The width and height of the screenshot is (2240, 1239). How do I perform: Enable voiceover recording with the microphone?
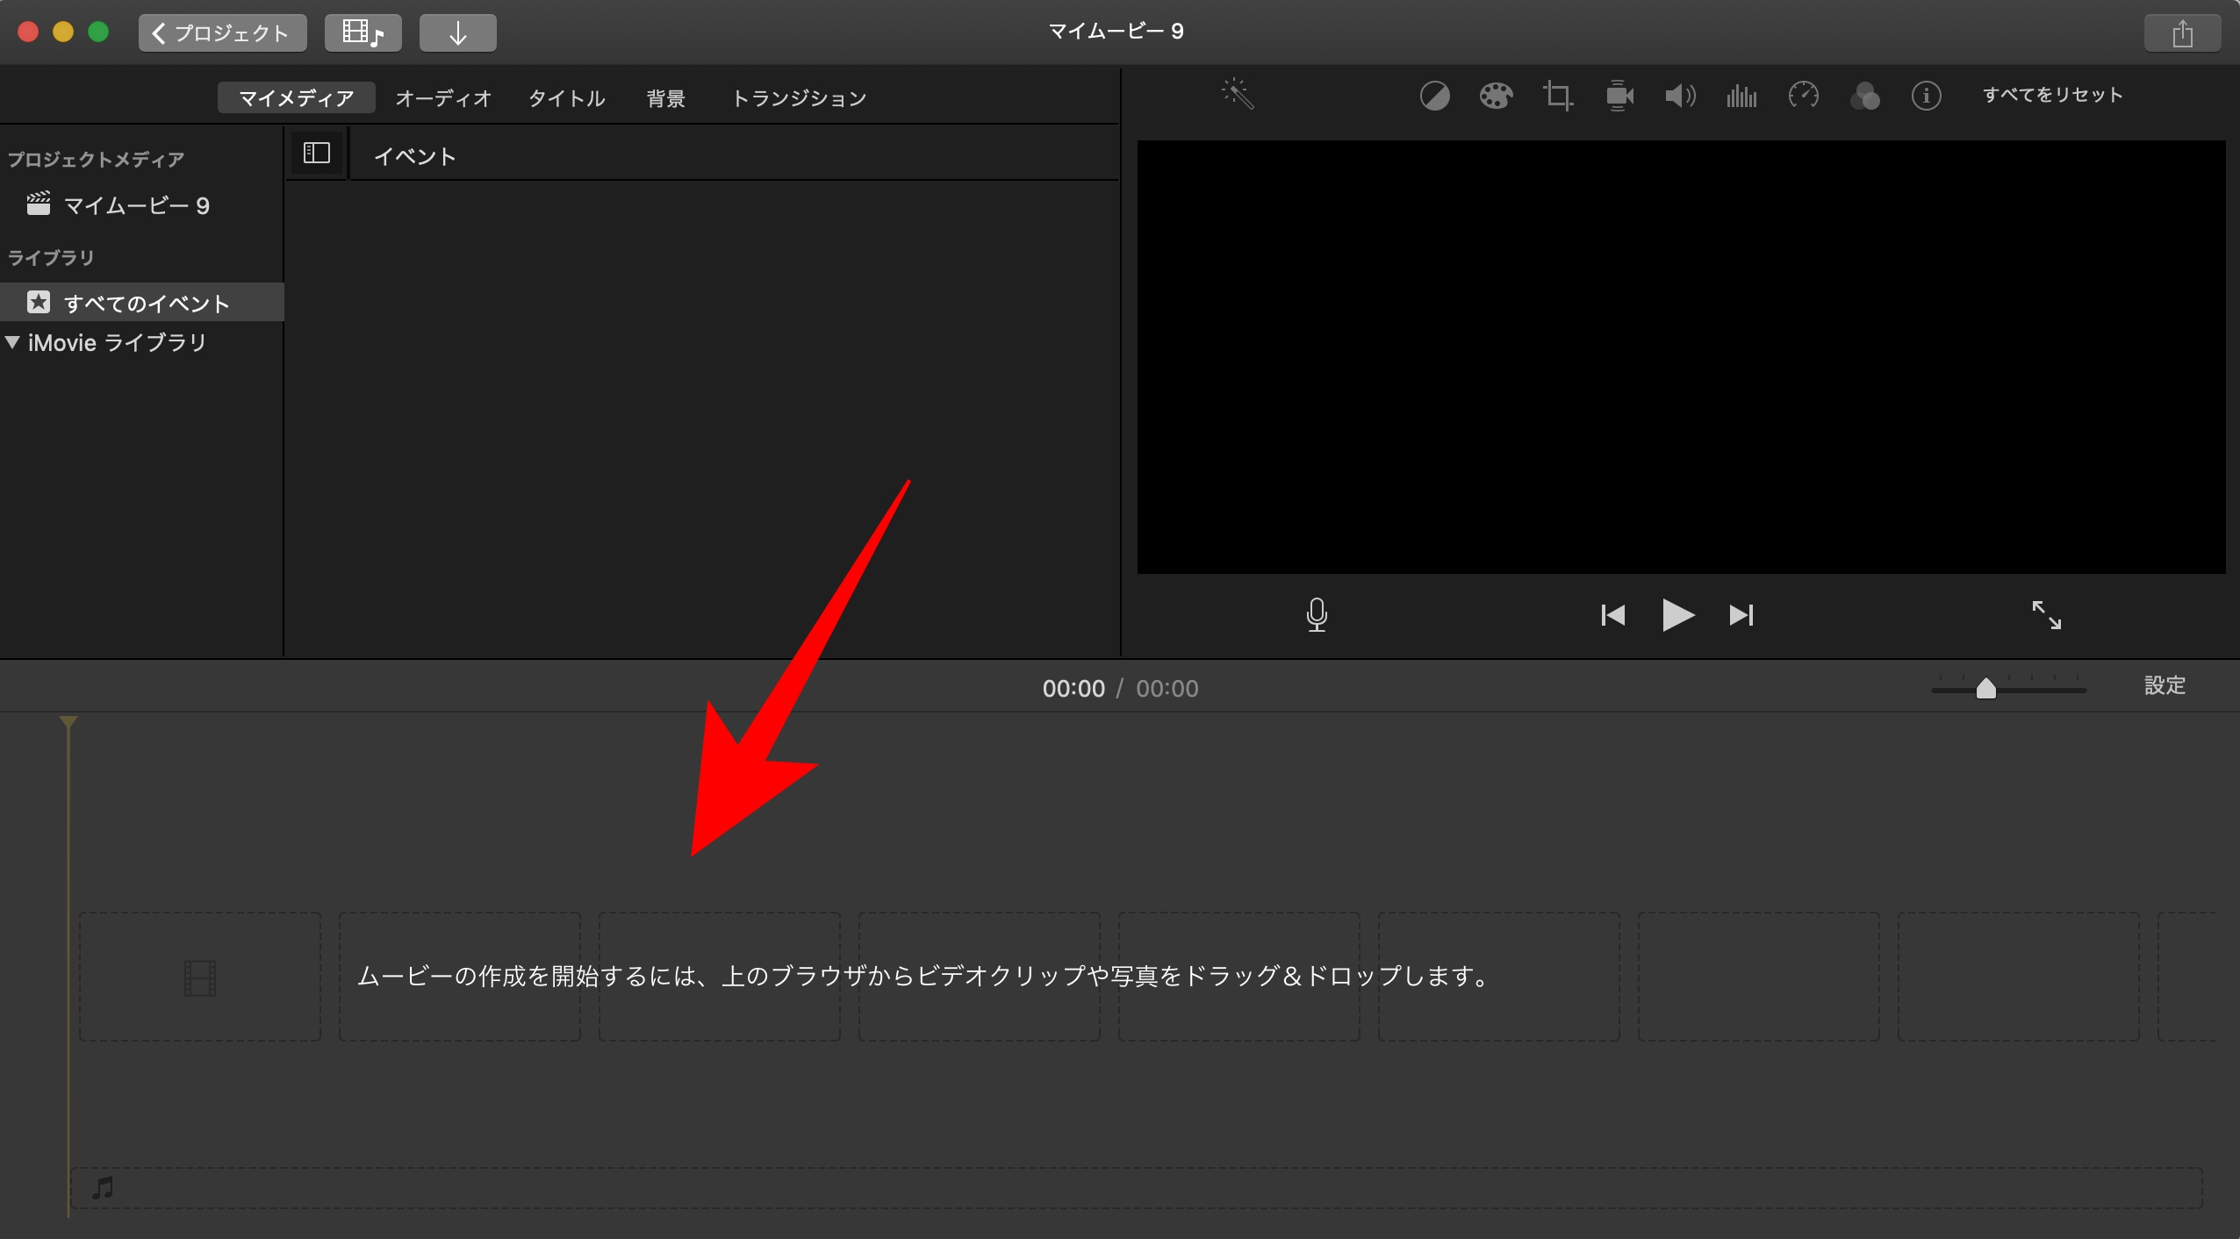[1317, 615]
